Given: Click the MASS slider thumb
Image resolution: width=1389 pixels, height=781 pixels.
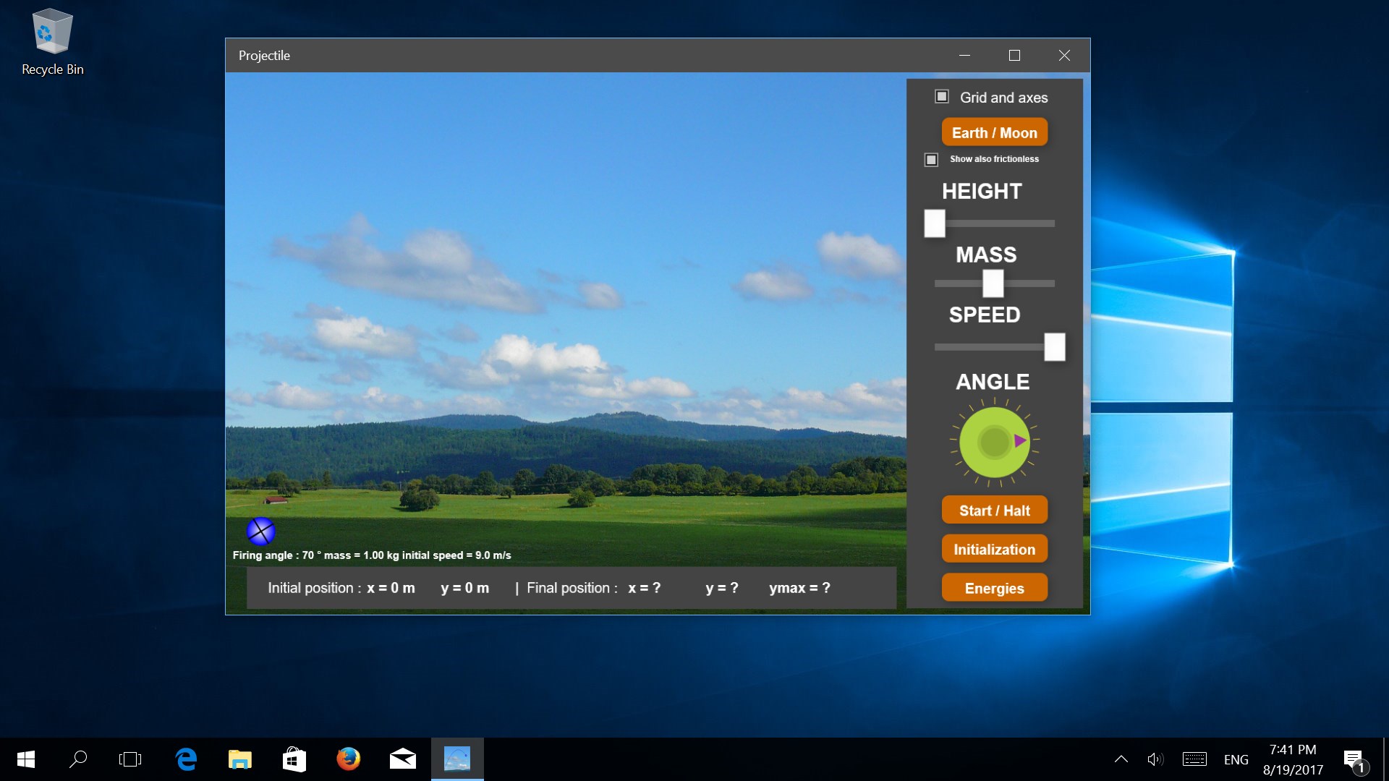Looking at the screenshot, I should (993, 283).
